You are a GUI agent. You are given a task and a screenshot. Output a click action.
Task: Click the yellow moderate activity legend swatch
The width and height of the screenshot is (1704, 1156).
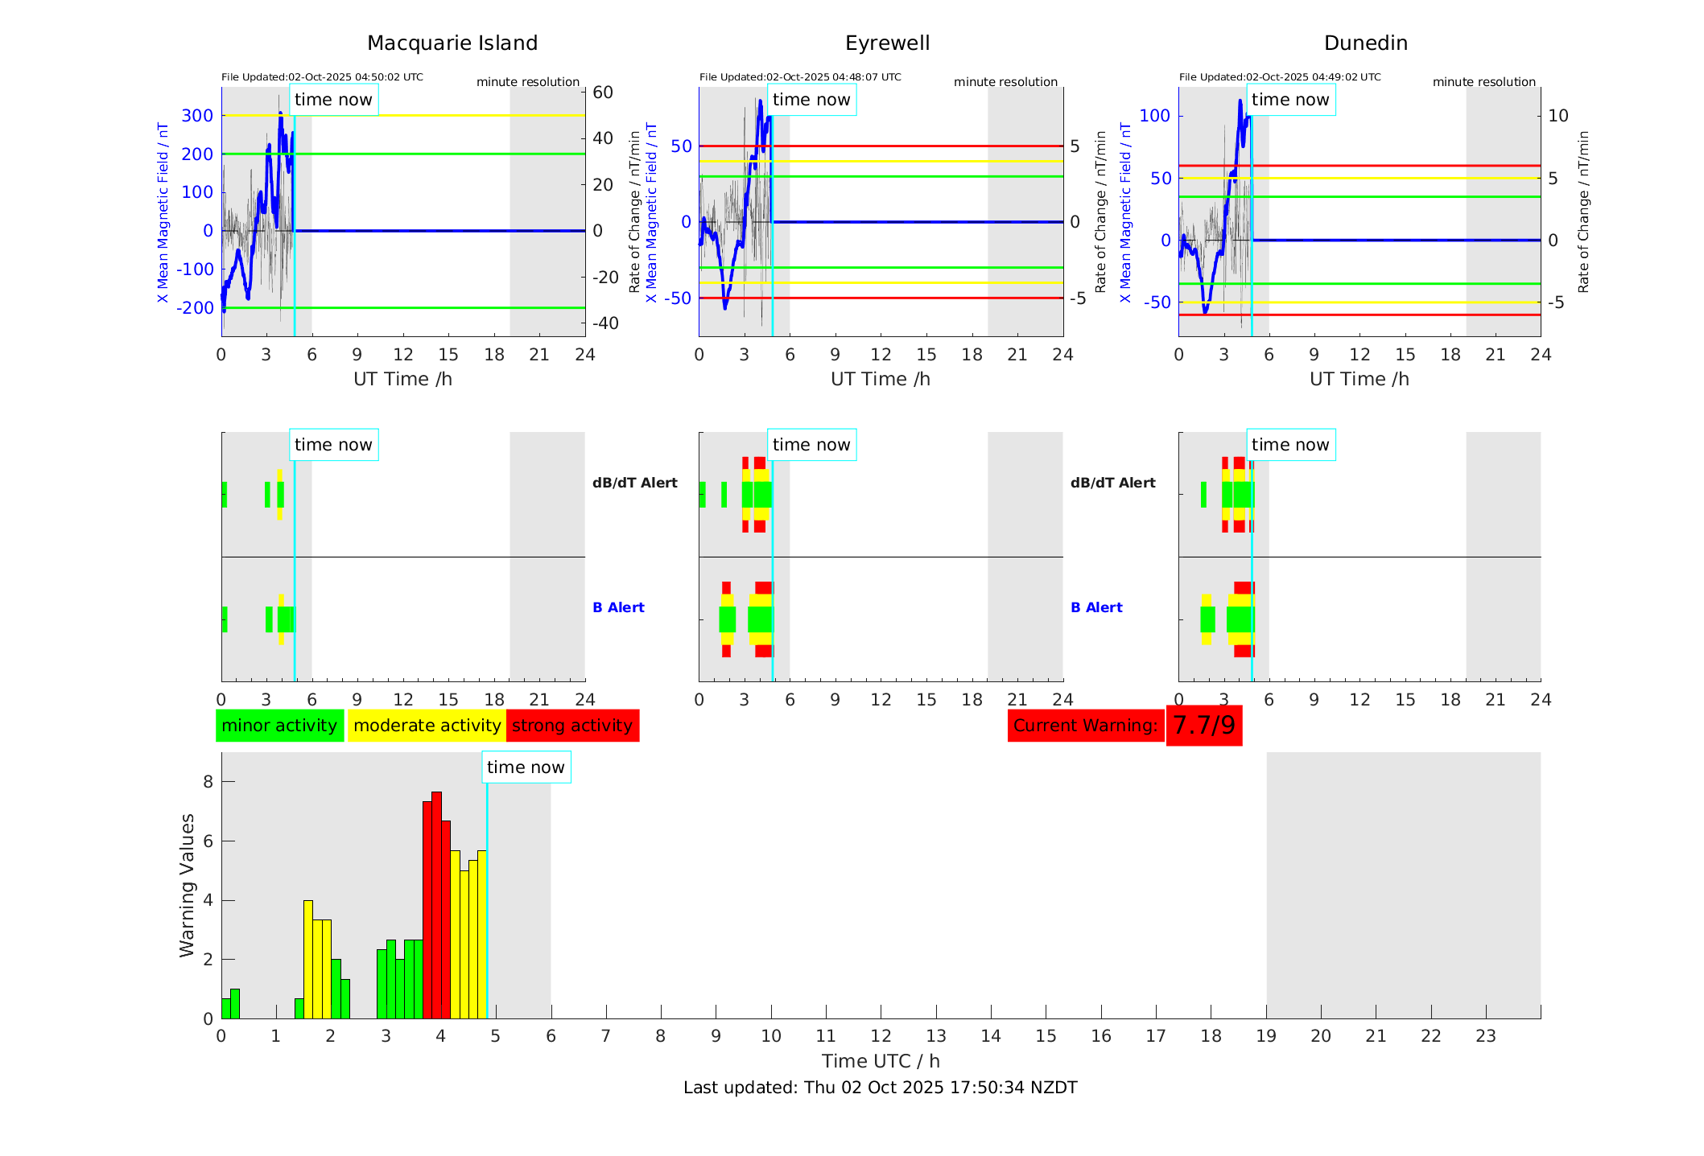pos(427,726)
